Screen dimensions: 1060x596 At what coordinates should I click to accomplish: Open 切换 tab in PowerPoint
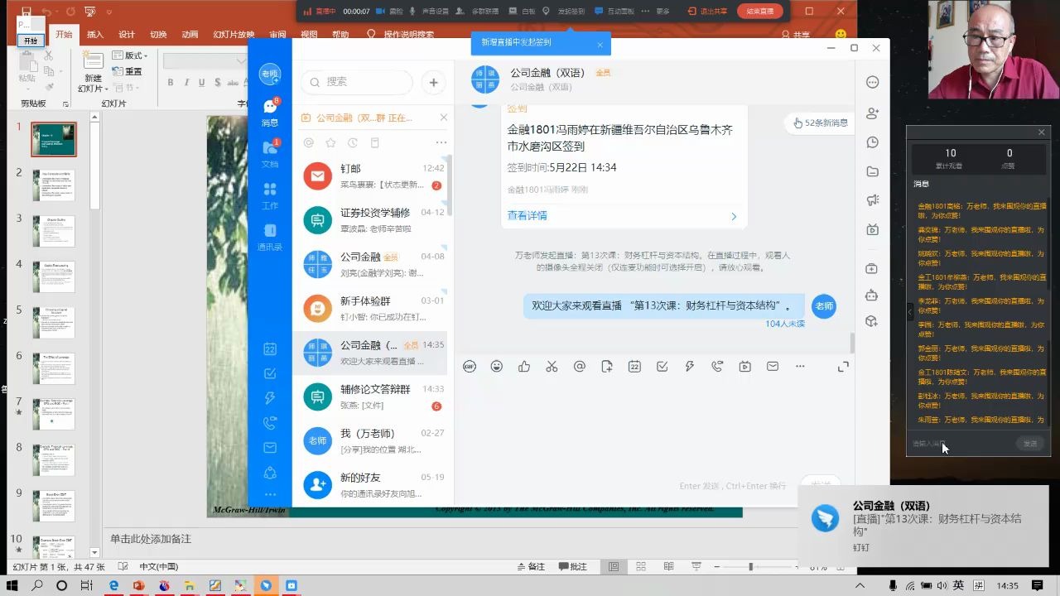click(158, 35)
